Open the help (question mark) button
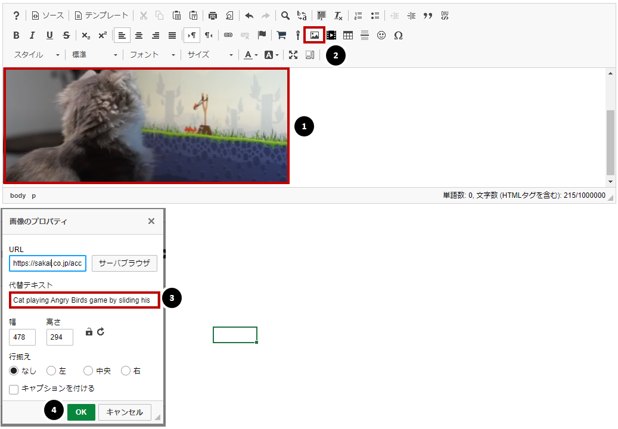 point(16,15)
